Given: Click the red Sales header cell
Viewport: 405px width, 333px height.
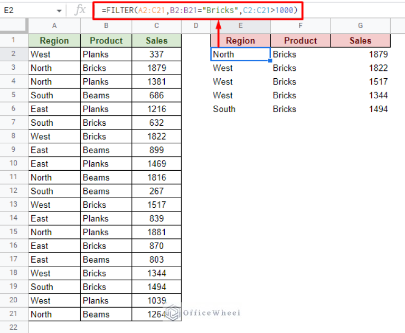Looking at the screenshot, I should point(360,41).
